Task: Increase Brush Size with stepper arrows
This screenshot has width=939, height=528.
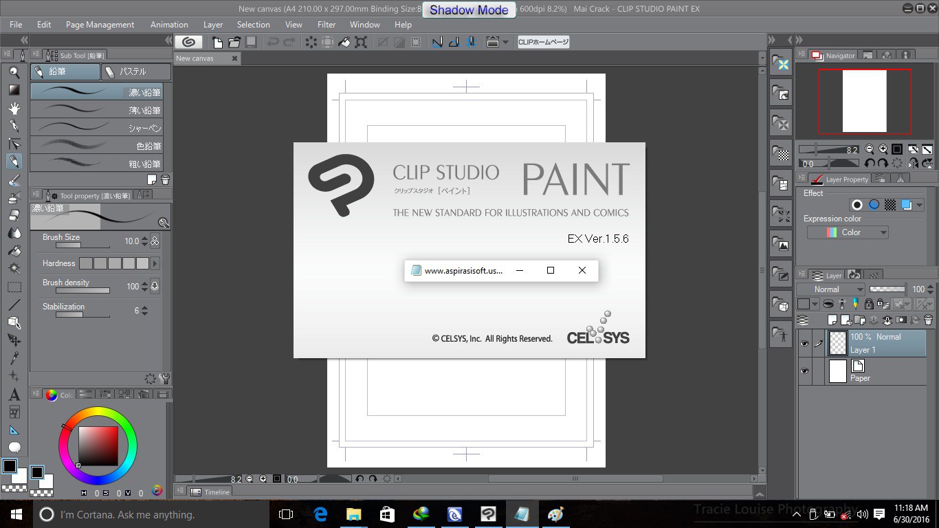Action: 144,239
